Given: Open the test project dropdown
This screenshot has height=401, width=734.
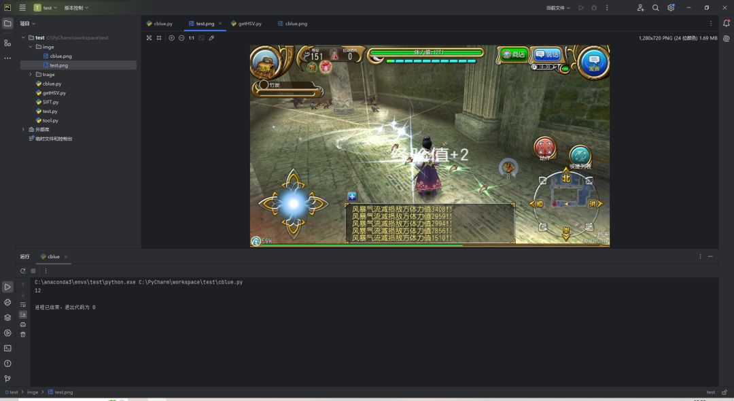Looking at the screenshot, I should pos(46,7).
